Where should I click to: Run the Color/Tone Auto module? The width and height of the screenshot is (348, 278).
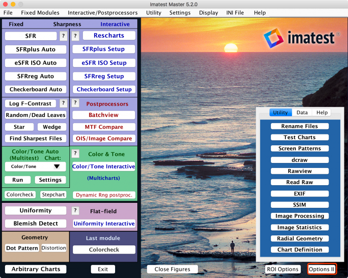pyautogui.click(x=18, y=180)
